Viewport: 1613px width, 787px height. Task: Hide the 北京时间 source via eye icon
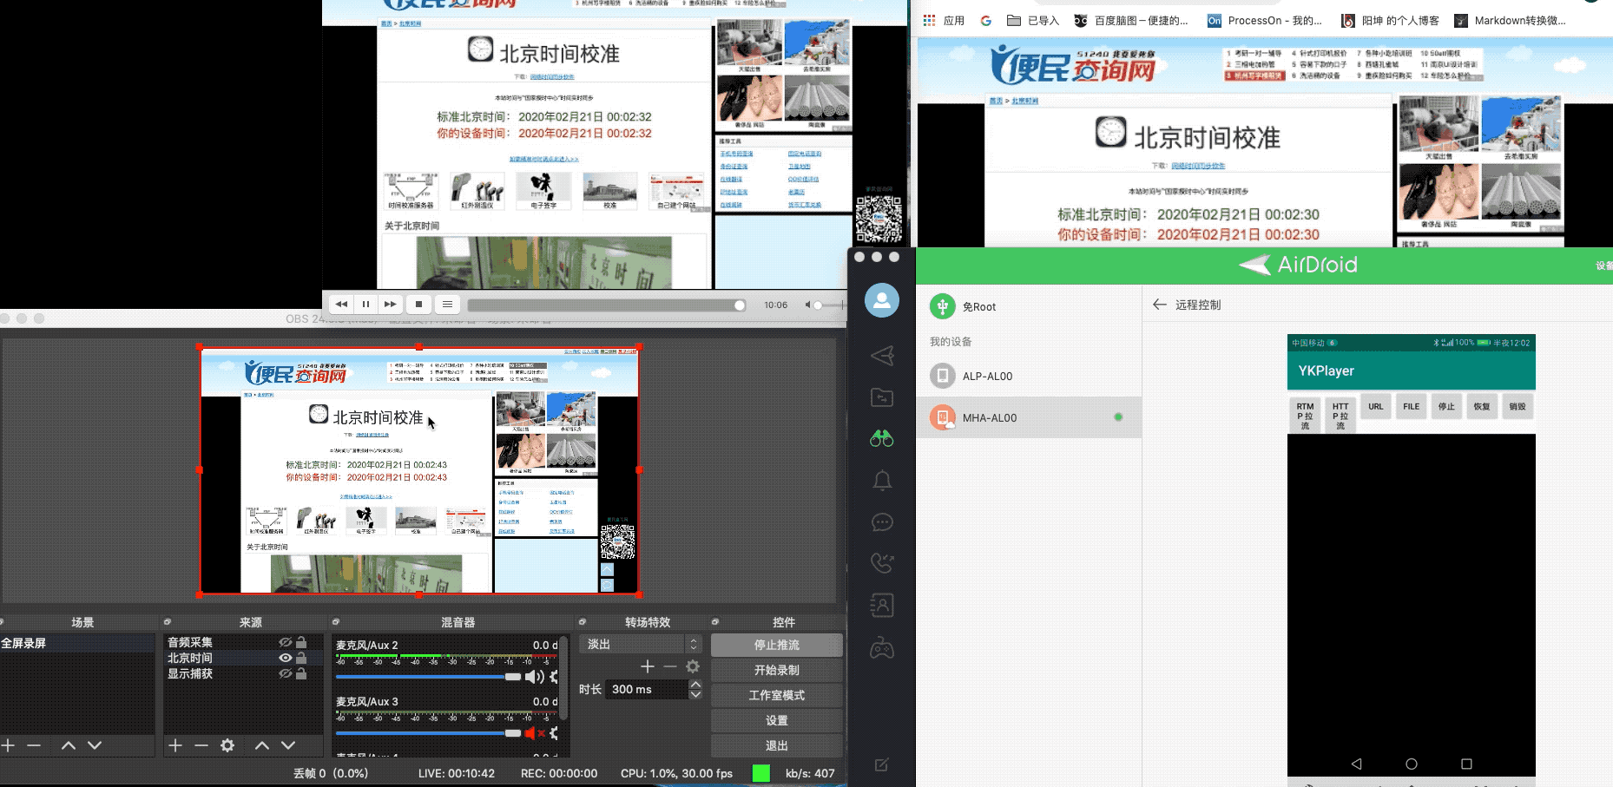(285, 658)
